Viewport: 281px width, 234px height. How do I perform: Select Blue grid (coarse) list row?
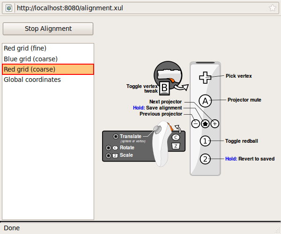pos(48,59)
